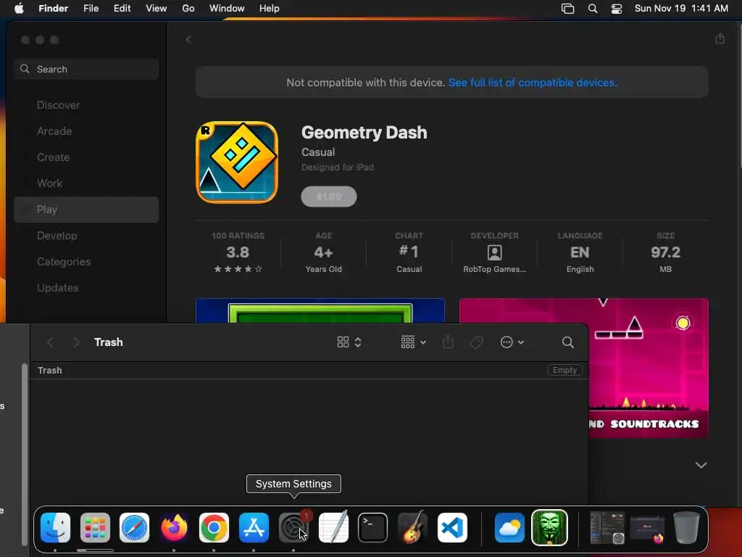Open the View menu
The image size is (742, 557).
(x=157, y=9)
